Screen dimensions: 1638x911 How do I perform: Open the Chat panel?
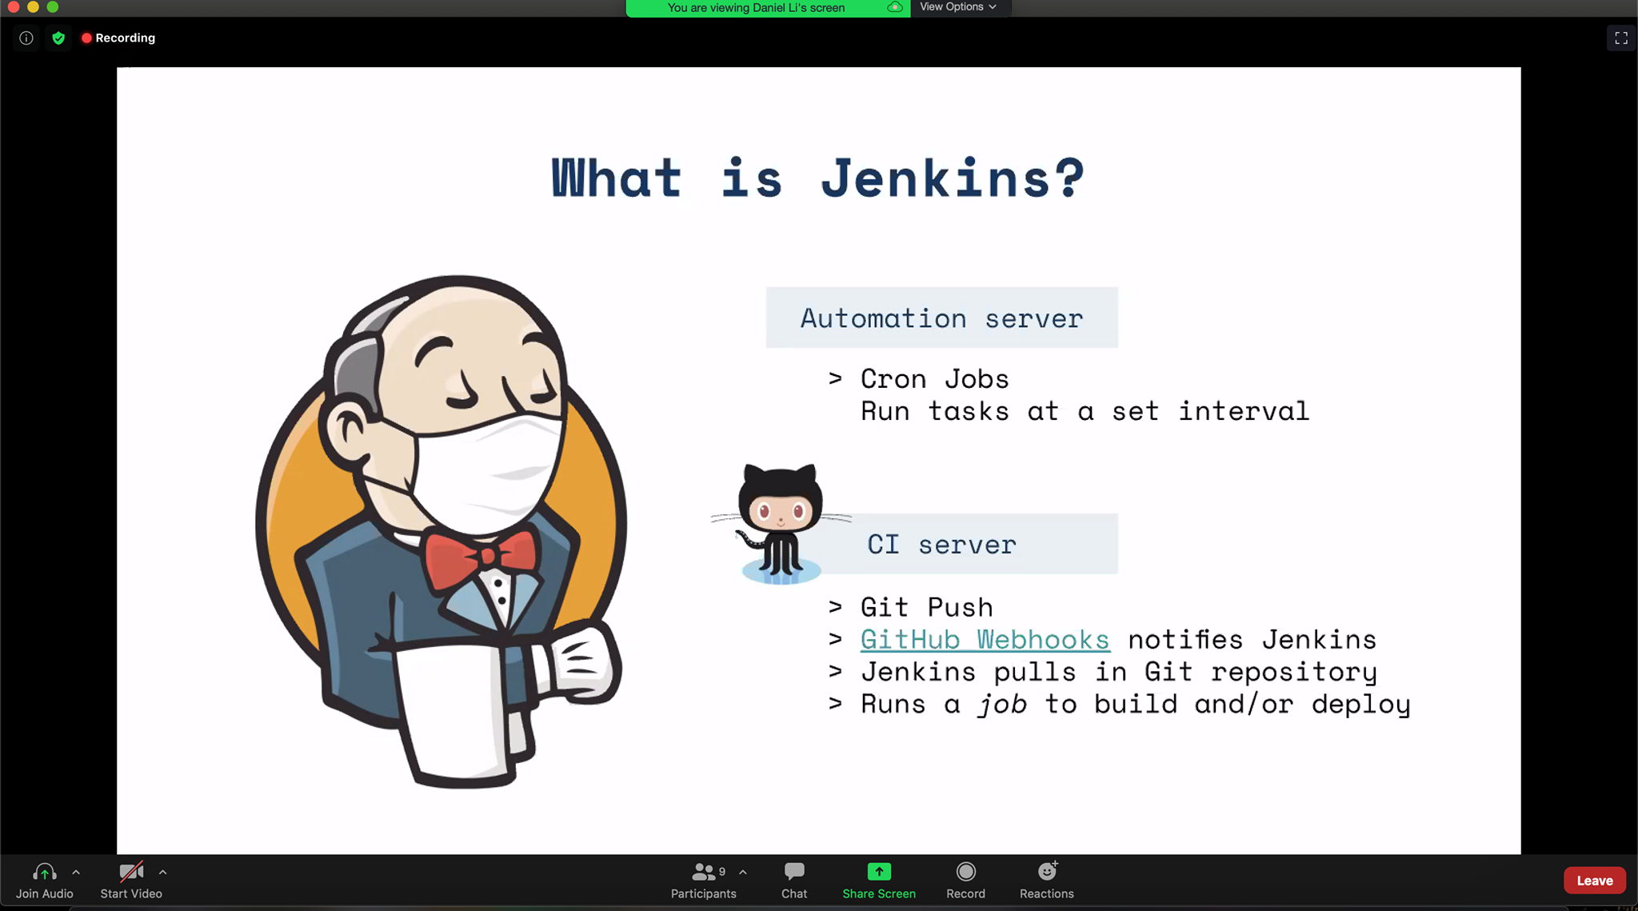click(x=793, y=880)
